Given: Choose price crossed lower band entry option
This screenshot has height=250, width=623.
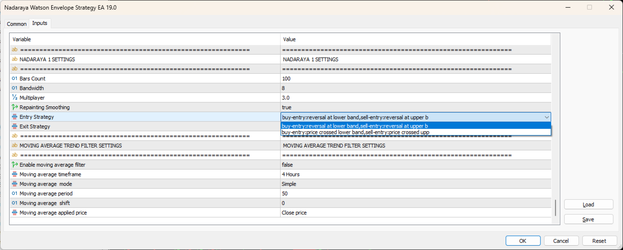Looking at the screenshot, I should 416,132.
